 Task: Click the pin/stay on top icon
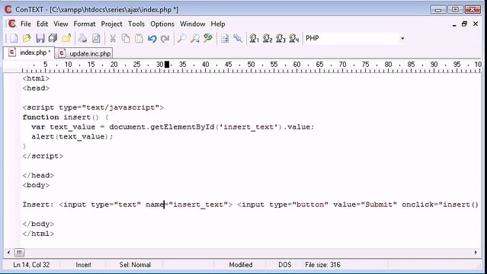238,39
